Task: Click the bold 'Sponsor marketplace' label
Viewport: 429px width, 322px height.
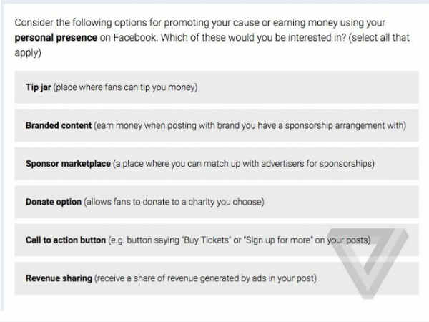Action: click(68, 164)
